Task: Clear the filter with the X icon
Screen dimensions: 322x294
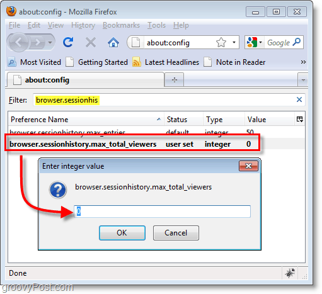Action: (x=299, y=99)
